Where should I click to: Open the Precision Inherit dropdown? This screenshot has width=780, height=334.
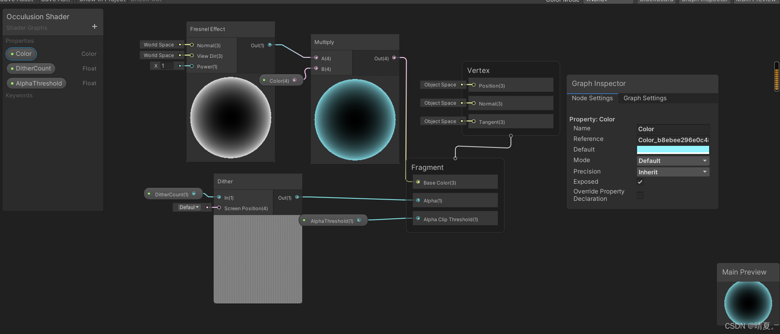[673, 172]
